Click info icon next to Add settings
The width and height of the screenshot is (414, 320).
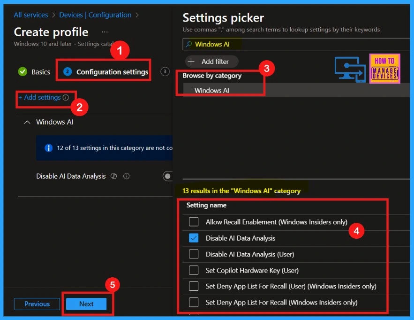tap(66, 97)
